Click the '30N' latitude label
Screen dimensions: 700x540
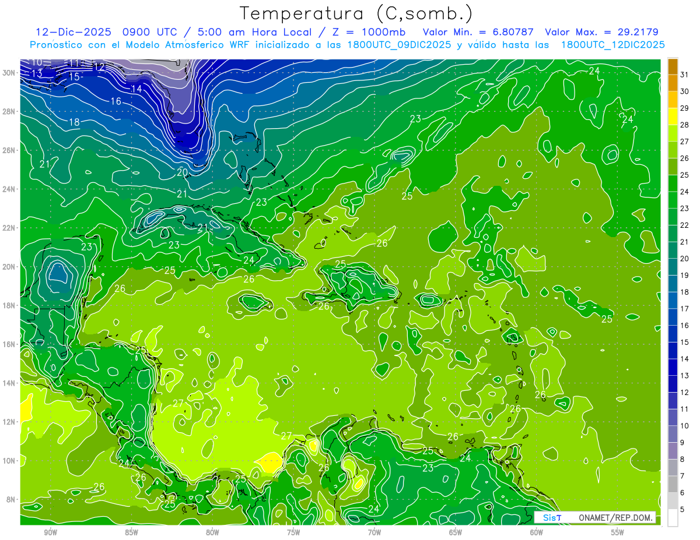9,72
